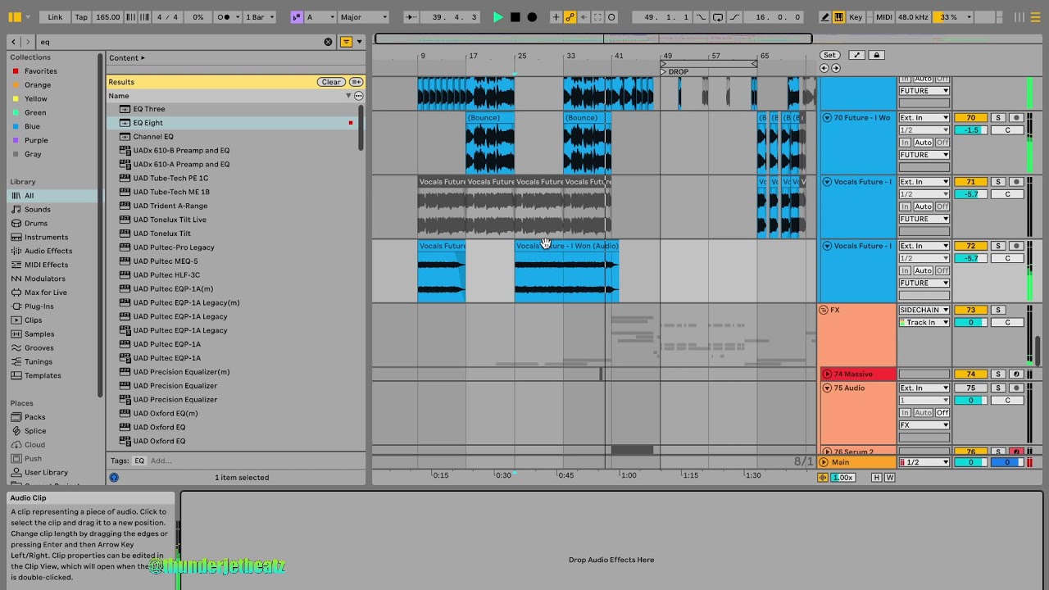Open the Packs place in browser

pyautogui.click(x=35, y=417)
